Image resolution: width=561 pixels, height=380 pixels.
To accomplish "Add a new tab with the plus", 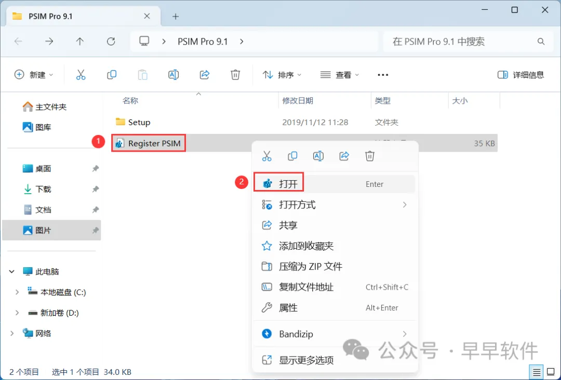I will tap(176, 17).
